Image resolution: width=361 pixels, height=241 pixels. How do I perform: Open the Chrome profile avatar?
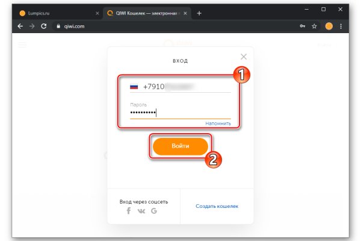(329, 27)
